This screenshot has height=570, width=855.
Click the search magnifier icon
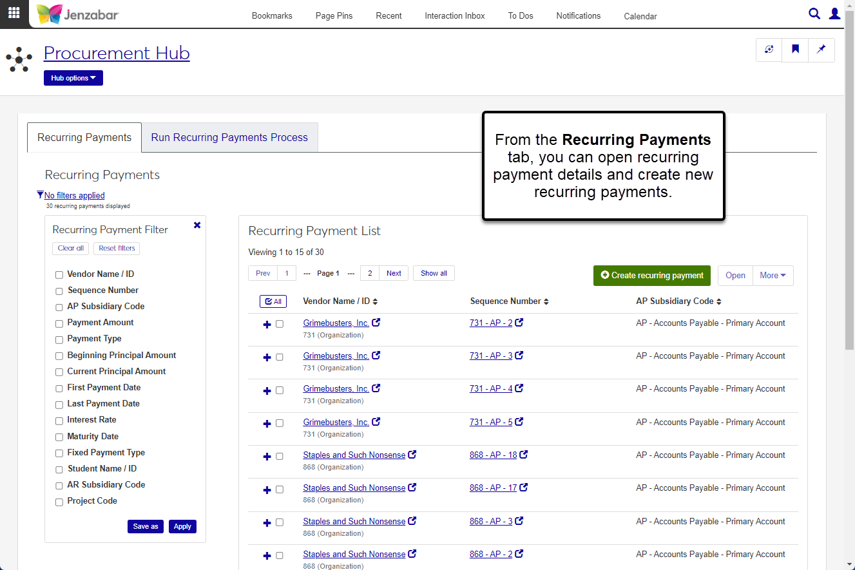pos(814,14)
